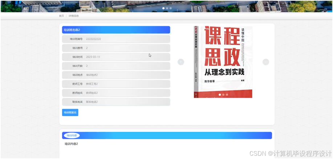Select the third dot of the top banner carousel
Viewport: 333px width, 159px height.
coord(171,8)
